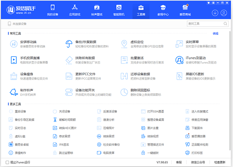Image resolution: width=233 pixels, height=167 pixels.
Task: Open 管理描述文件 tool
Action: (152, 144)
